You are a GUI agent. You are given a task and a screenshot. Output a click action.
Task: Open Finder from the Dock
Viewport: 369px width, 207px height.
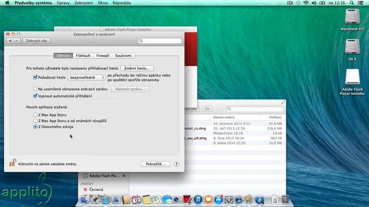(x=85, y=200)
